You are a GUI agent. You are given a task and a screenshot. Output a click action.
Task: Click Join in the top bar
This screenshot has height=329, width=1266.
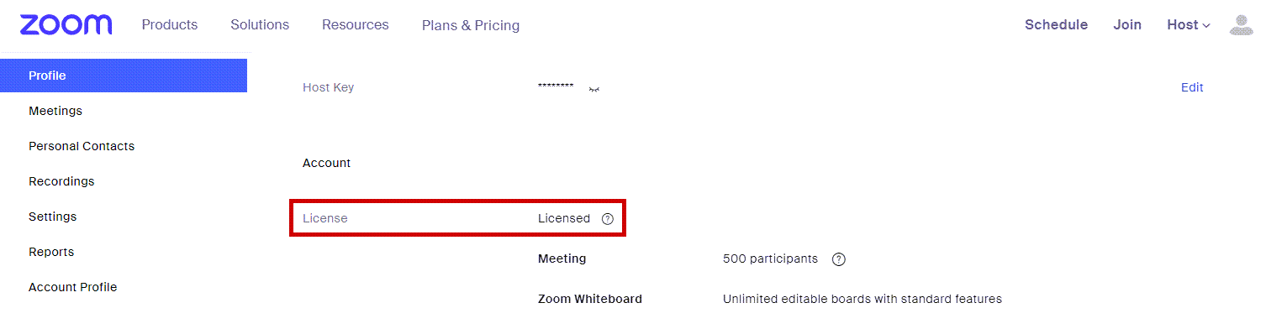1127,25
